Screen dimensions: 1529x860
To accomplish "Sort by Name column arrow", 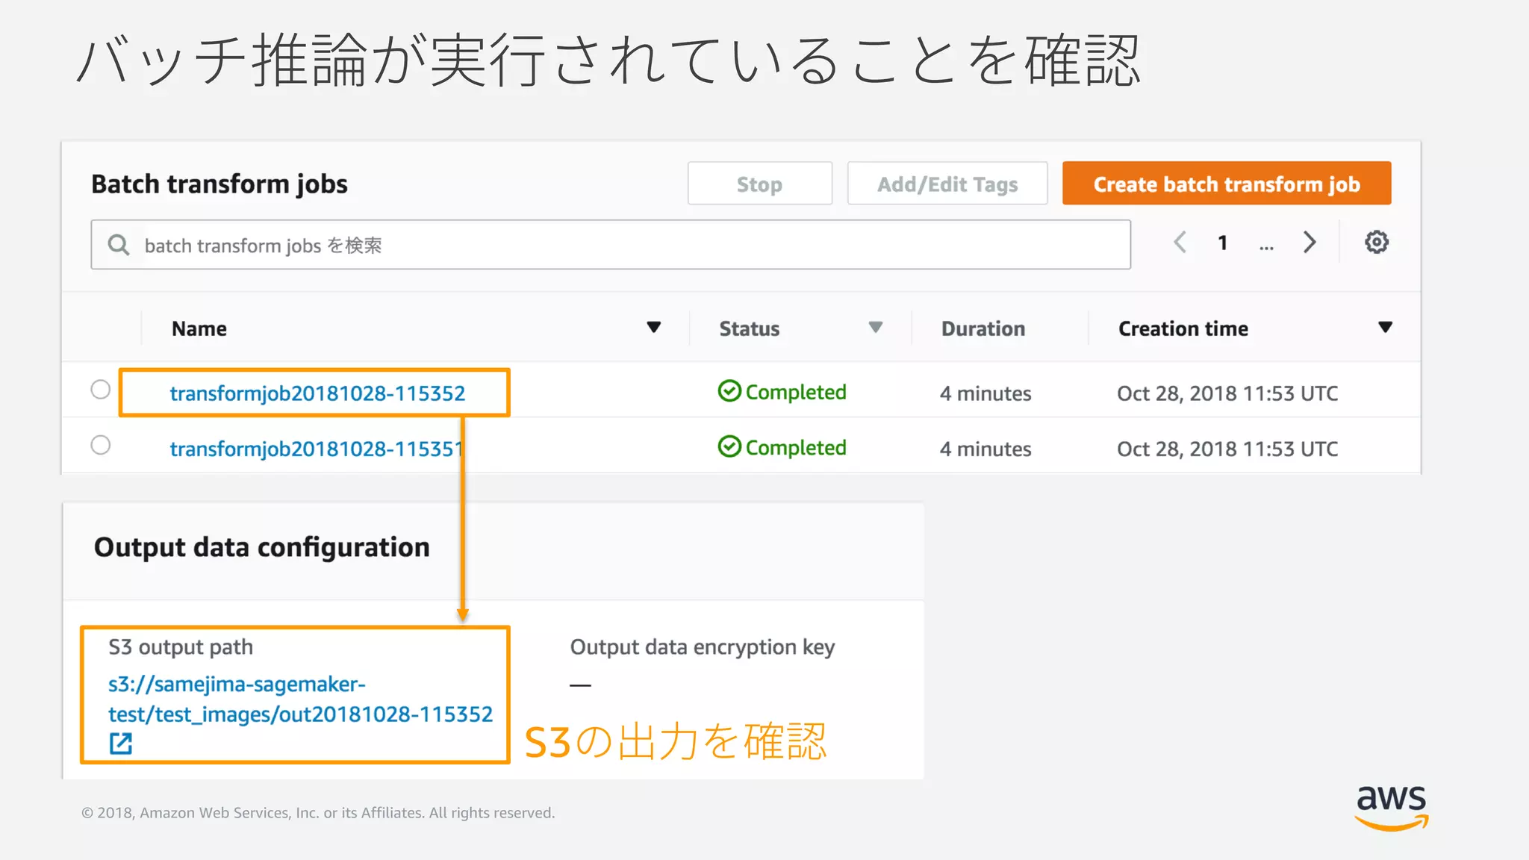I will point(653,328).
